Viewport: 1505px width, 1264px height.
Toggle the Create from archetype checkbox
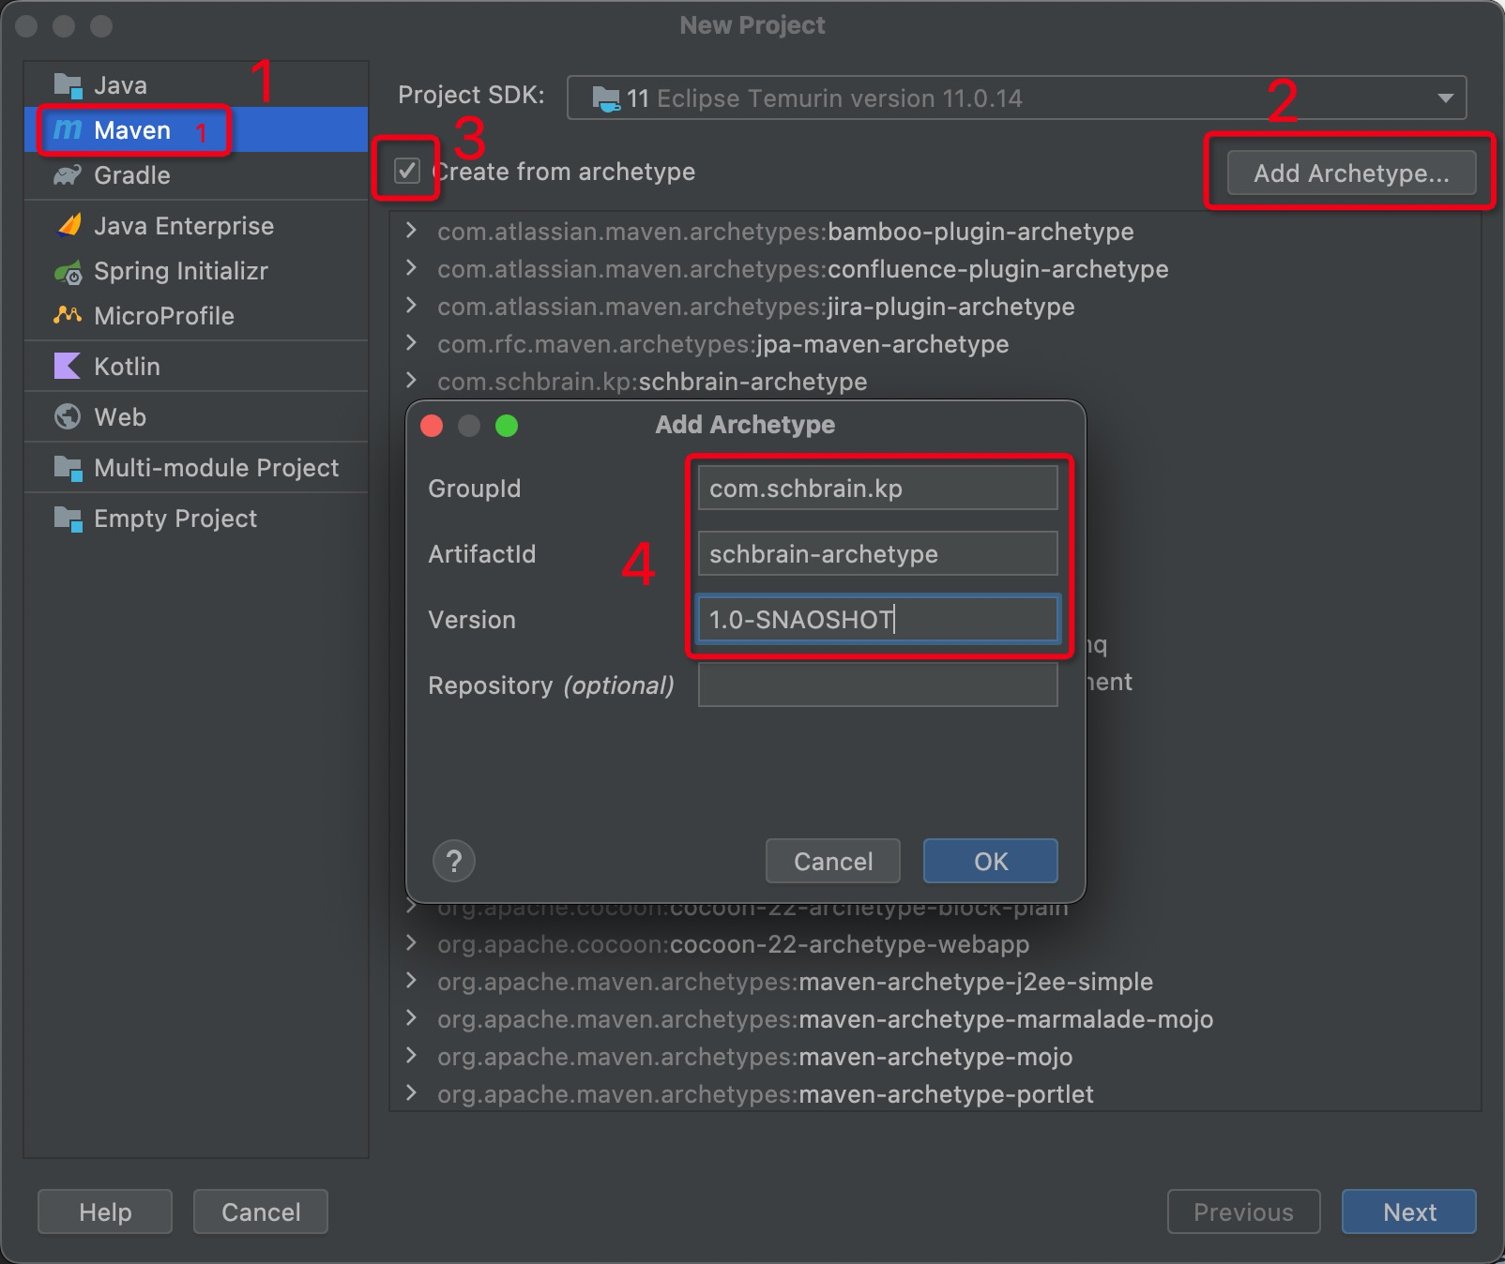coord(407,172)
